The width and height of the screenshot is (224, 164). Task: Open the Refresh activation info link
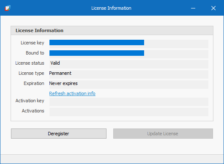pyautogui.click(x=72, y=93)
